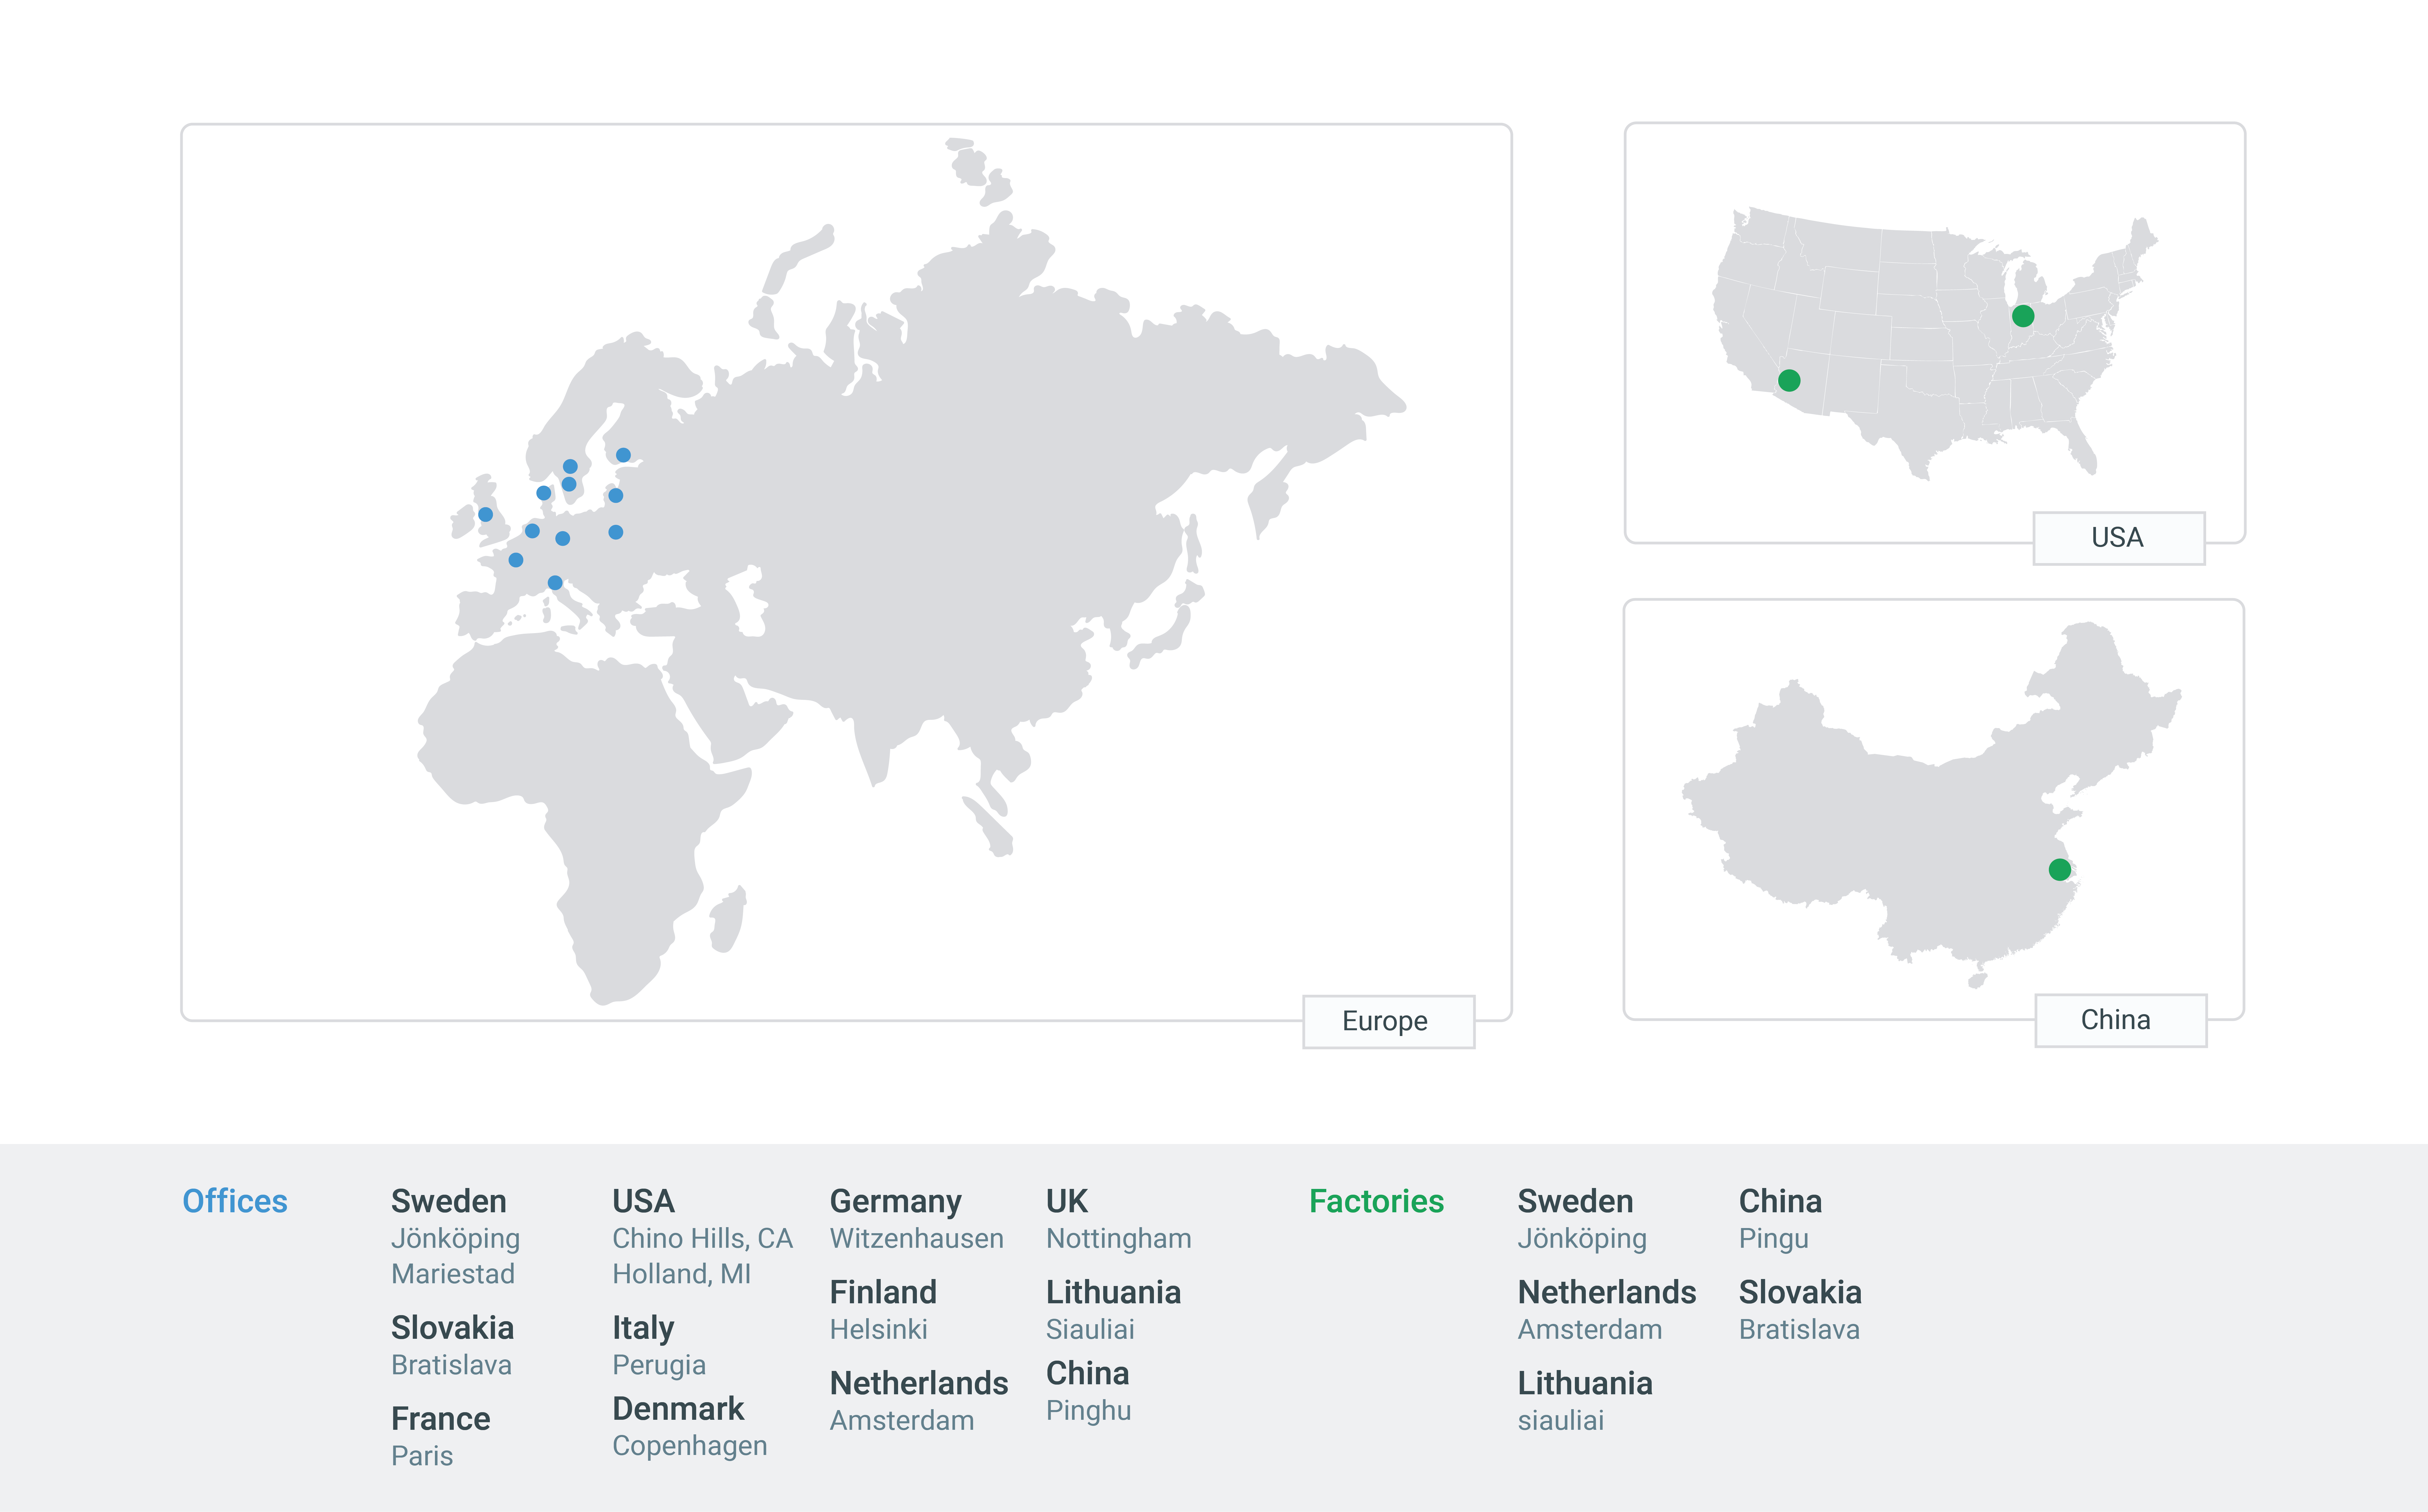Click the blue Offices heading
This screenshot has width=2428, height=1512.
click(x=235, y=1201)
